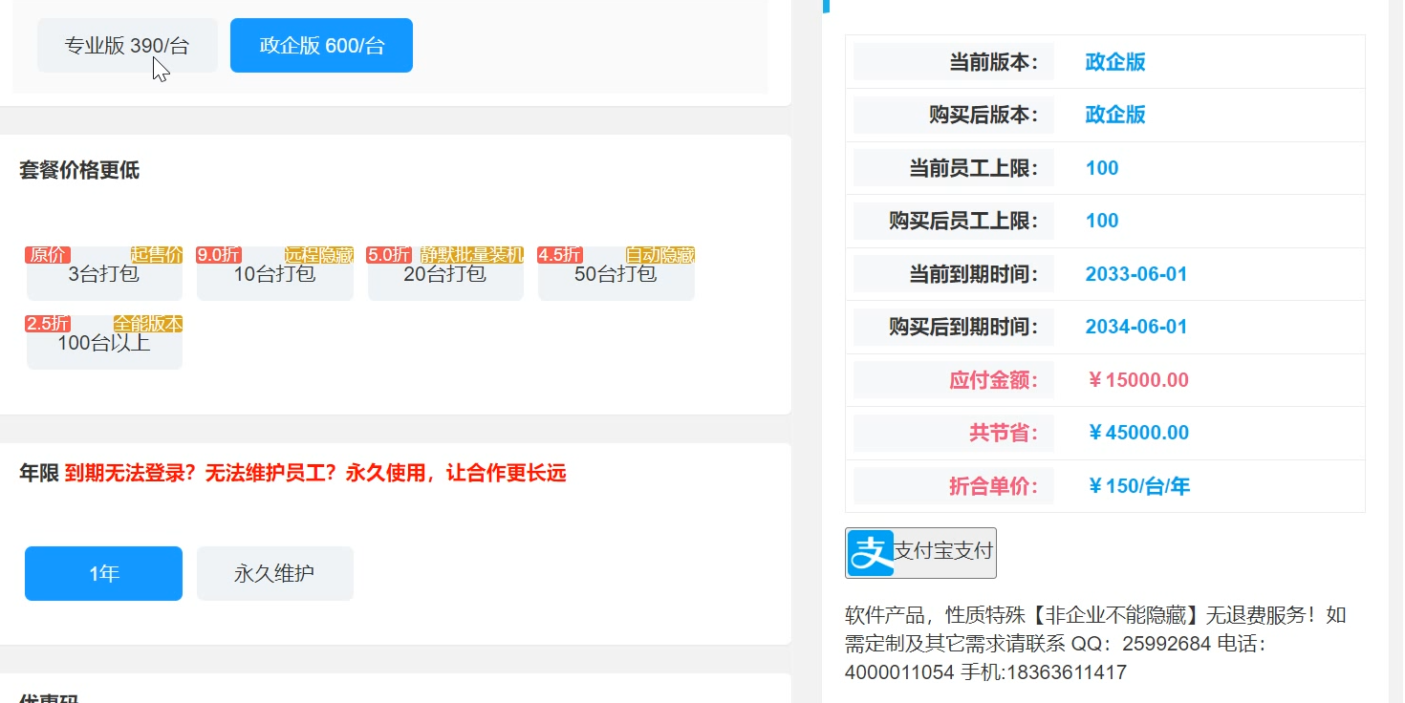Image resolution: width=1405 pixels, height=703 pixels.
Task: Switch to the 永久维护 duration option
Action: click(274, 573)
